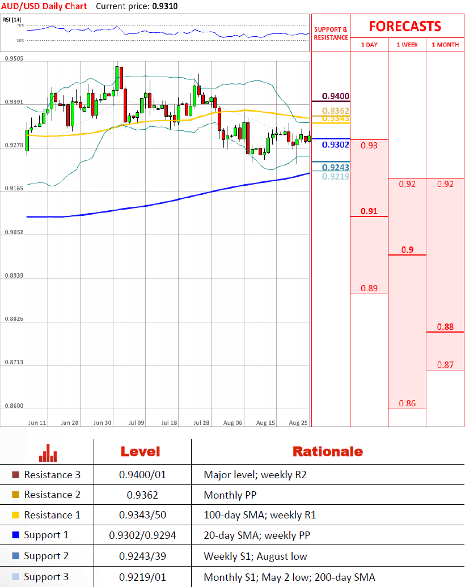Click the red bar chart icon in table header
The width and height of the screenshot is (465, 587).
pos(48,453)
